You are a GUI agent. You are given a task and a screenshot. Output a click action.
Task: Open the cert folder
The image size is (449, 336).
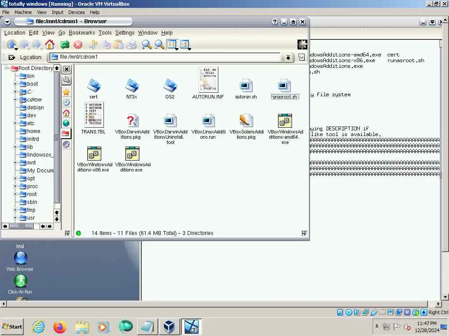pos(94,88)
